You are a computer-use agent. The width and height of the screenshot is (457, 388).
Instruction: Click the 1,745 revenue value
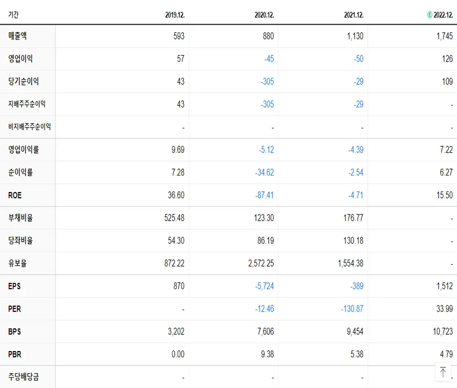(445, 36)
